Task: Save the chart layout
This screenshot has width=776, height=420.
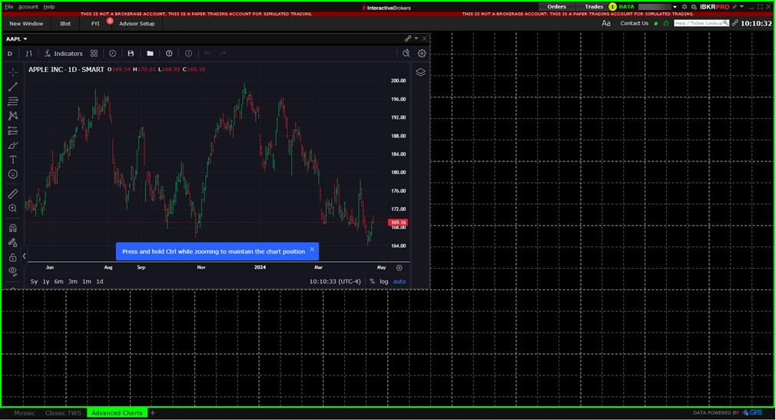Action: point(131,54)
